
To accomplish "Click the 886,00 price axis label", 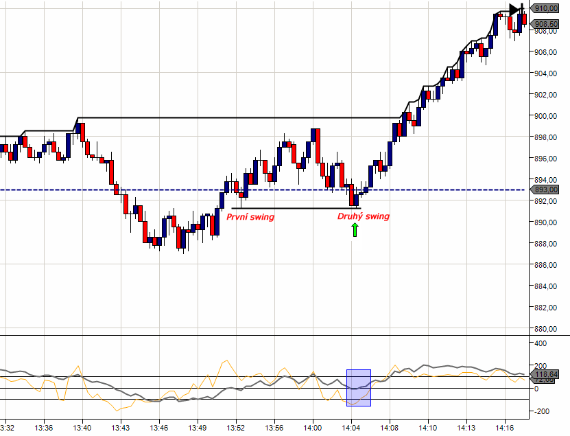I will (545, 265).
